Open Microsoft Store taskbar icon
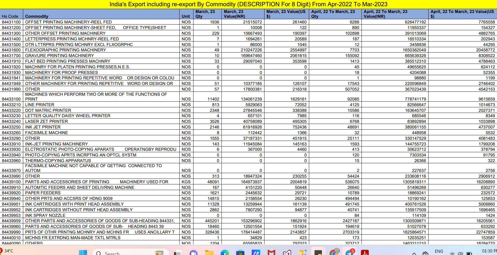Screen dimensions: 497x255 coord(240,252)
